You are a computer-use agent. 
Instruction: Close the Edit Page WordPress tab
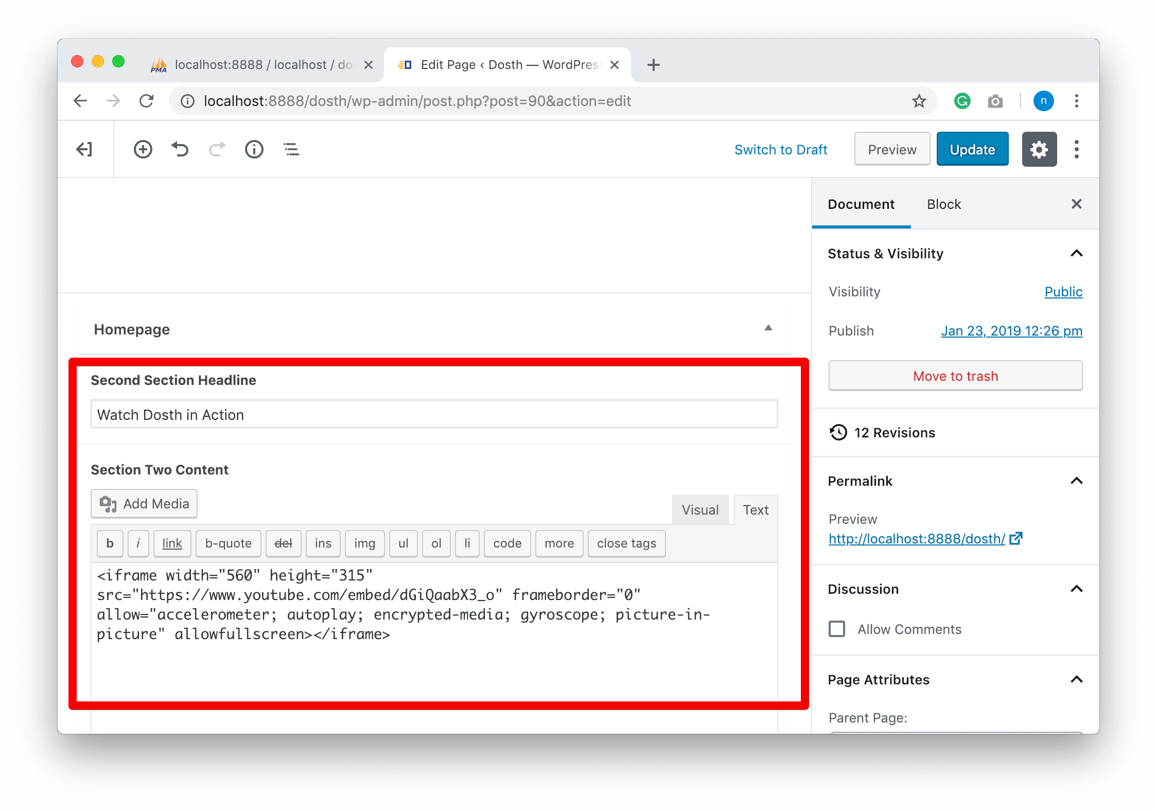[x=615, y=65]
